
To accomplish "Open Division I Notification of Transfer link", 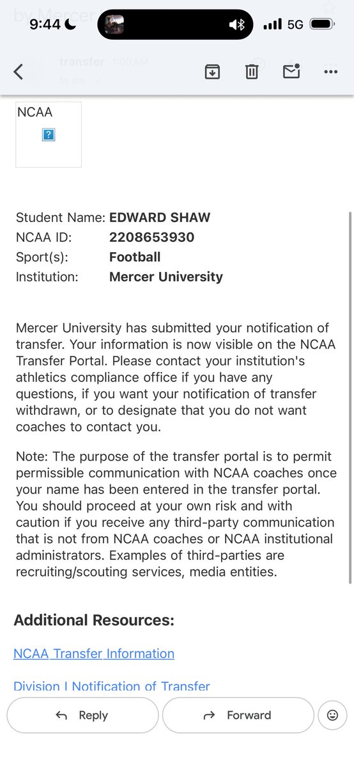I will click(x=112, y=686).
